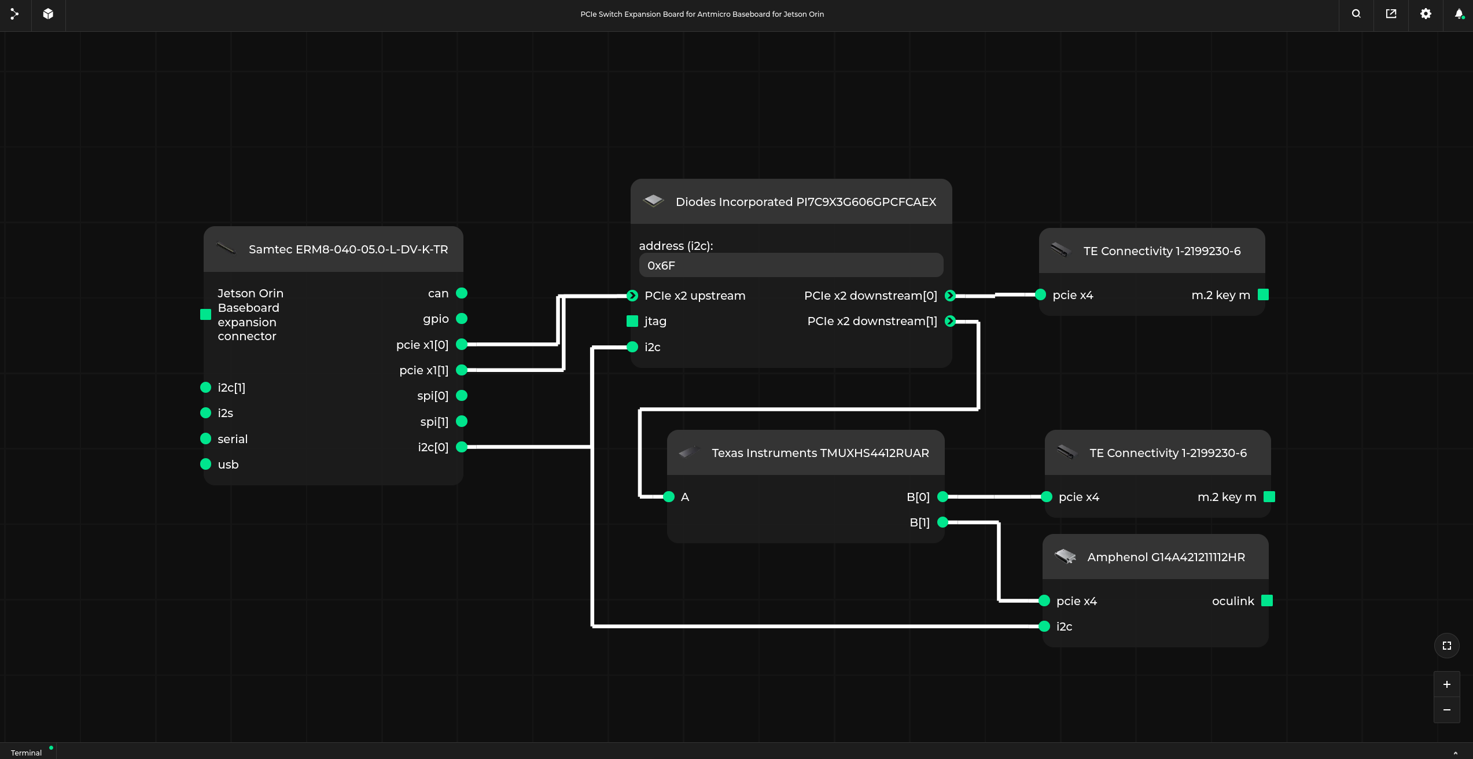The height and width of the screenshot is (759, 1473).
Task: Click the lower TE Connectivity node icon
Action: (x=1067, y=452)
